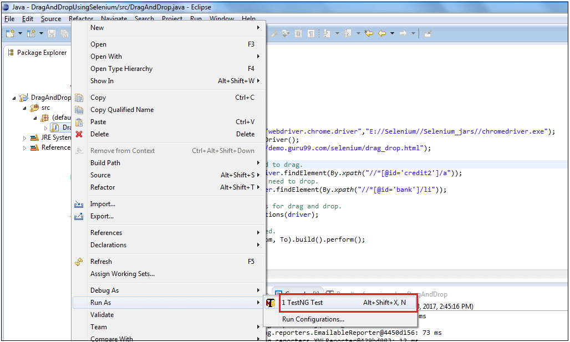The width and height of the screenshot is (570, 342).
Task: Click the Copy icon in context menu
Action: tap(79, 98)
